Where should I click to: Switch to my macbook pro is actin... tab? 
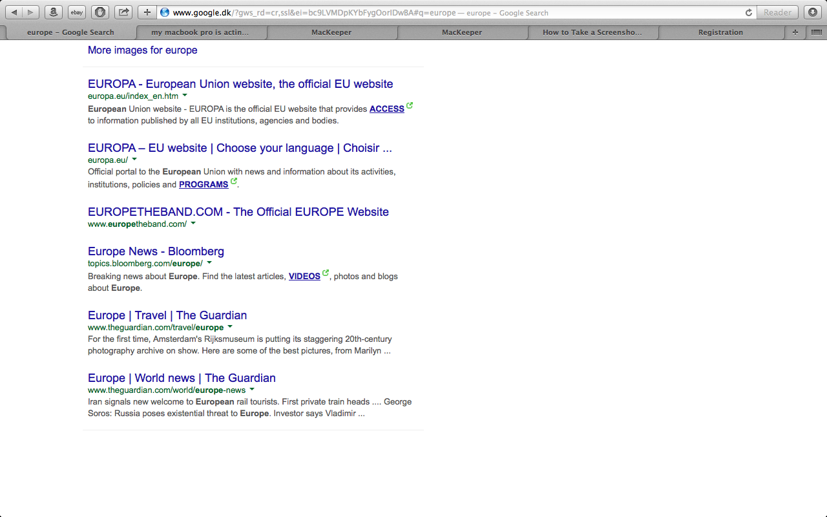[x=200, y=32]
